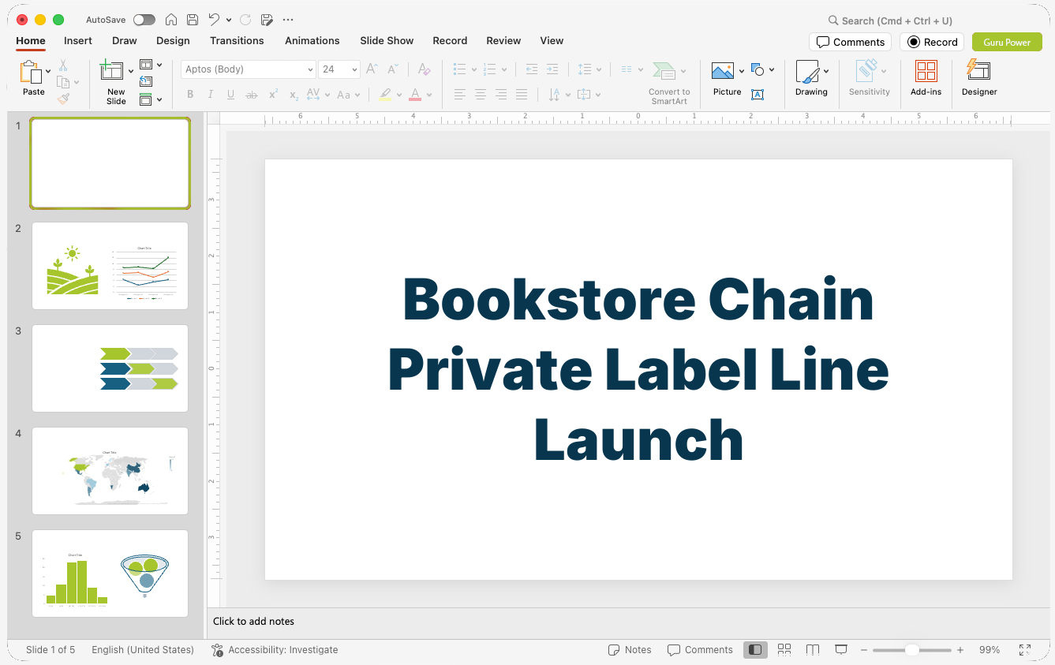
Task: Expand the Paste options arrow
Action: [48, 71]
